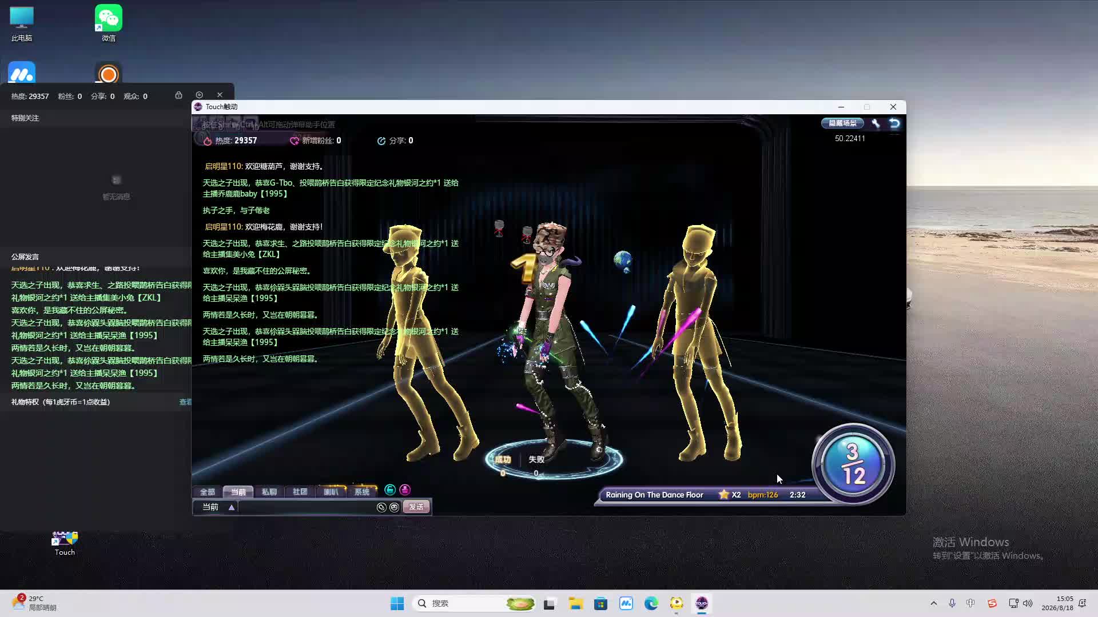
Task: Toggle the 中 input method indicator
Action: [x=970, y=603]
